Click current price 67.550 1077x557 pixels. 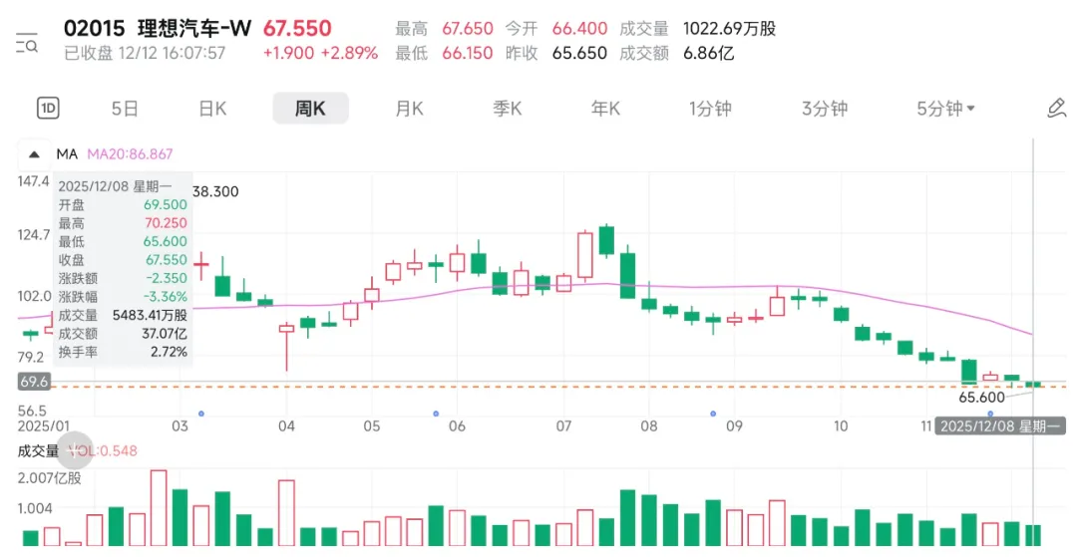click(297, 28)
